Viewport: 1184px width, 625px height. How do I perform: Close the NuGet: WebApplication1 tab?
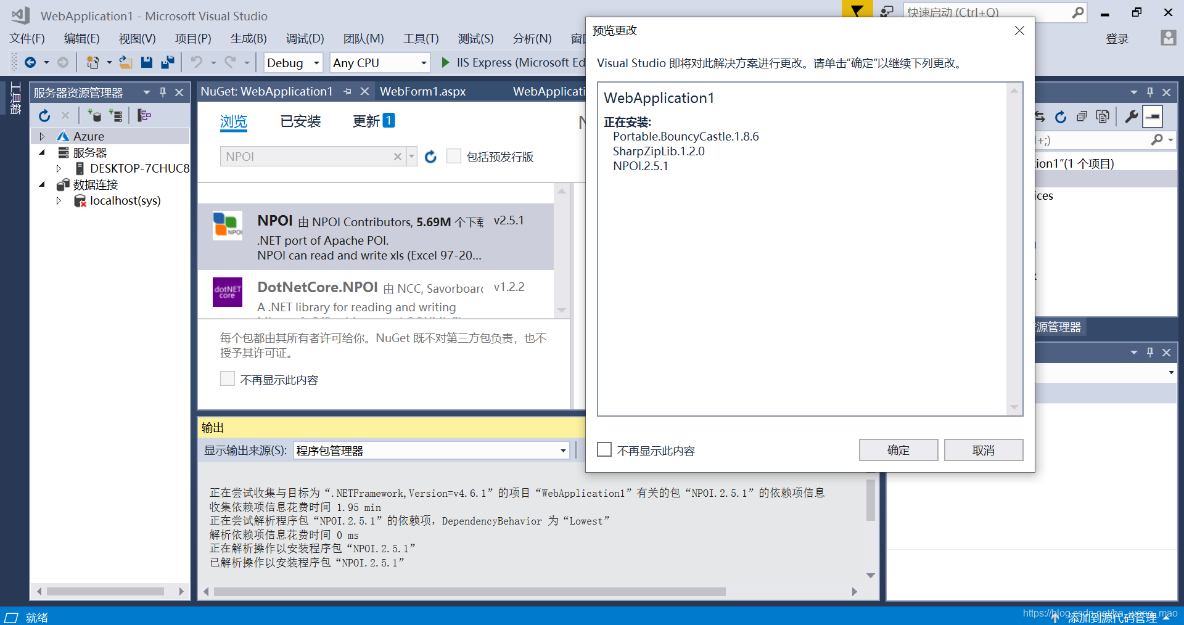(x=364, y=91)
